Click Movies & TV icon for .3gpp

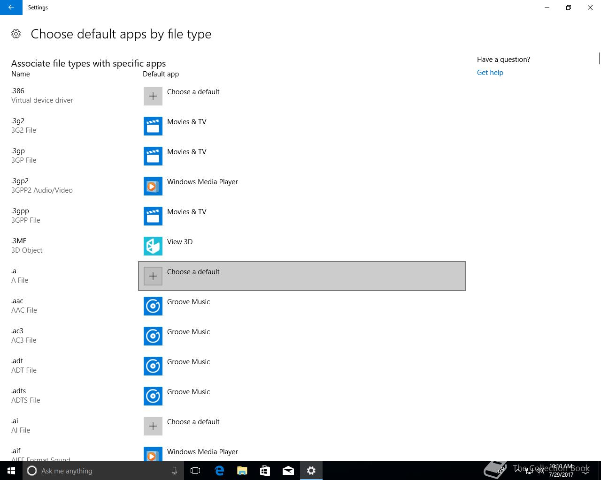(153, 216)
